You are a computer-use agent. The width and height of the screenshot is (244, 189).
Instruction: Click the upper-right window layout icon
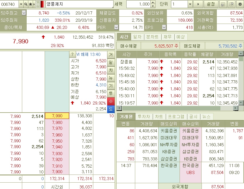coord(232,4)
